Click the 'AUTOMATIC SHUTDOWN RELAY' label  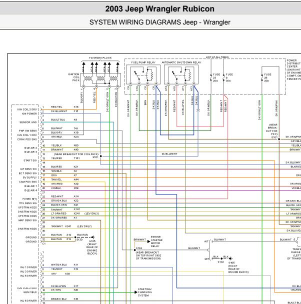(181, 62)
